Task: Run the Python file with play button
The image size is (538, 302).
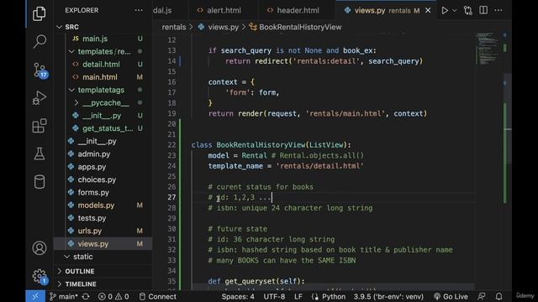Action: pyautogui.click(x=445, y=11)
